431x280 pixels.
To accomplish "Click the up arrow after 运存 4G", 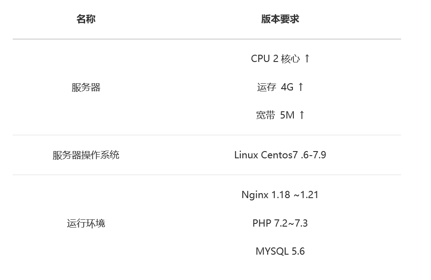I will [x=301, y=87].
